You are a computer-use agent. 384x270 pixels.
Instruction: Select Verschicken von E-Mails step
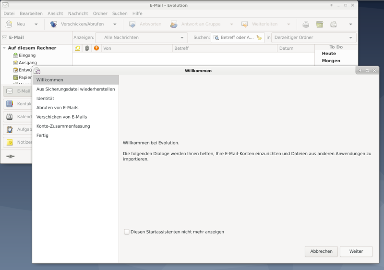click(76, 117)
